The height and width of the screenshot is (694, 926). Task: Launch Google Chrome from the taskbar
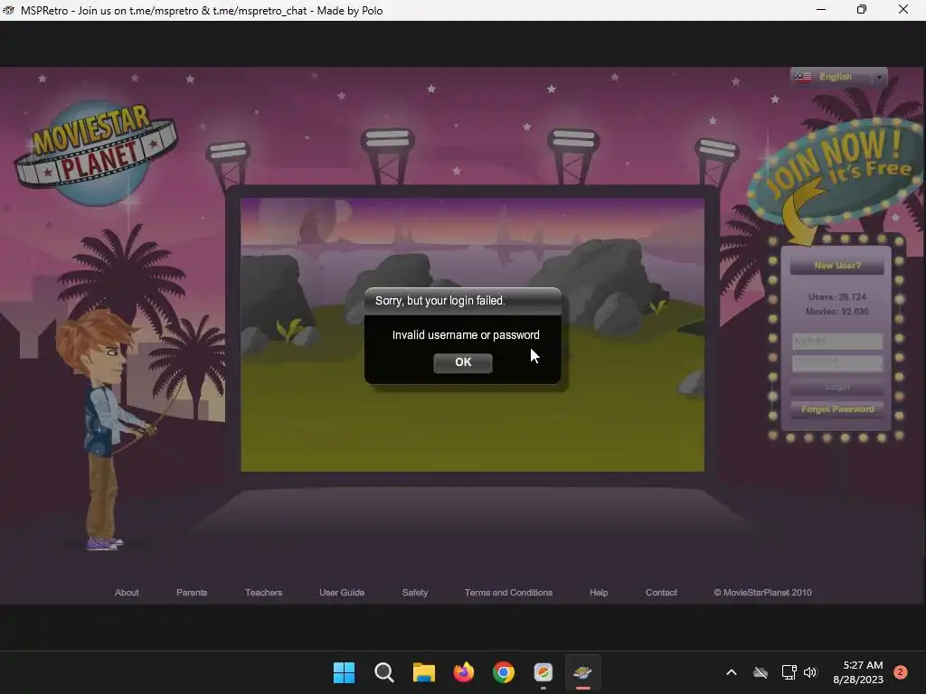click(503, 672)
